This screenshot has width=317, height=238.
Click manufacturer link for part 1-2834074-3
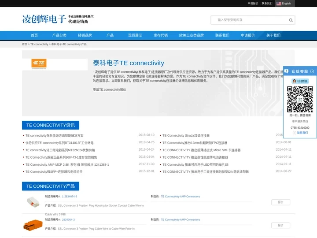tap(181, 197)
